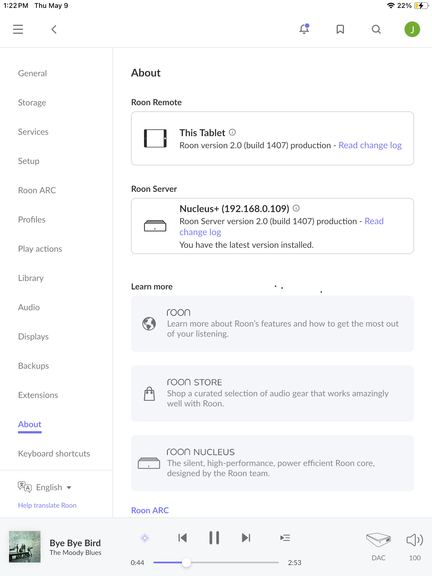
Task: Select the Profiles settings tab
Action: [x=32, y=219]
